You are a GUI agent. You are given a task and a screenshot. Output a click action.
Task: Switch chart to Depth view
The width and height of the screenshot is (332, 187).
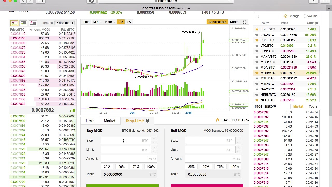click(x=234, y=22)
